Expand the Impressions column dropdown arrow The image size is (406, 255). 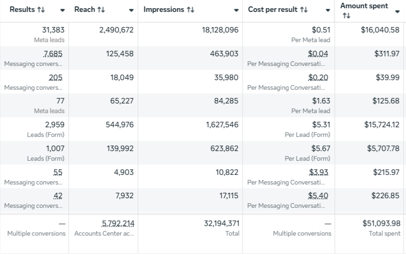pyautogui.click(x=236, y=11)
